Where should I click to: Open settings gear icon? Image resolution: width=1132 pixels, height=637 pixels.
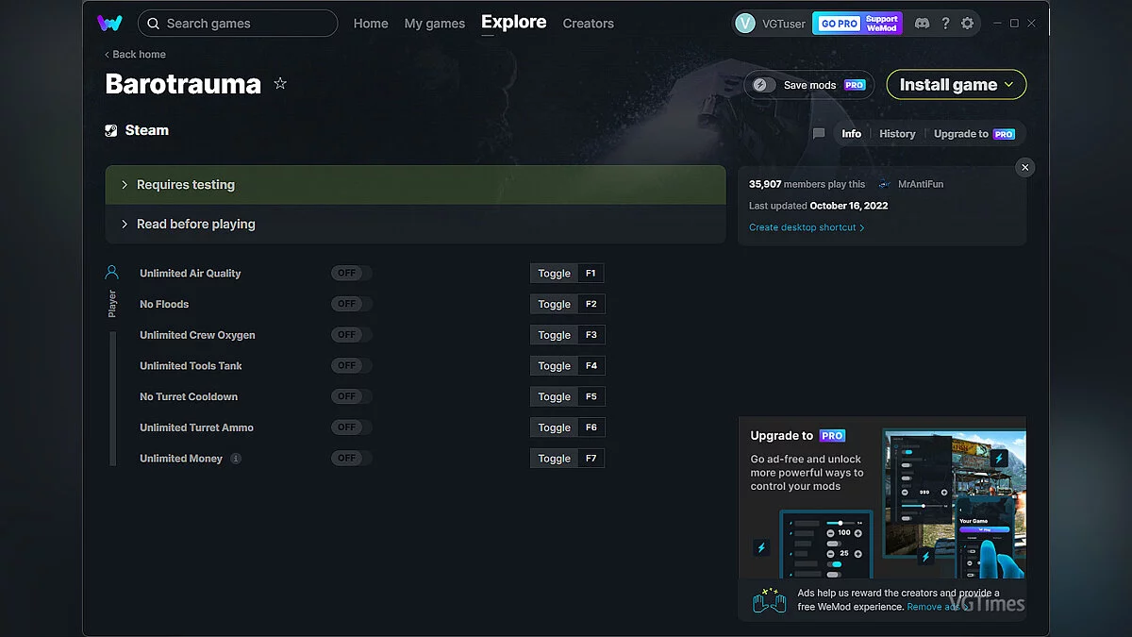tap(967, 24)
